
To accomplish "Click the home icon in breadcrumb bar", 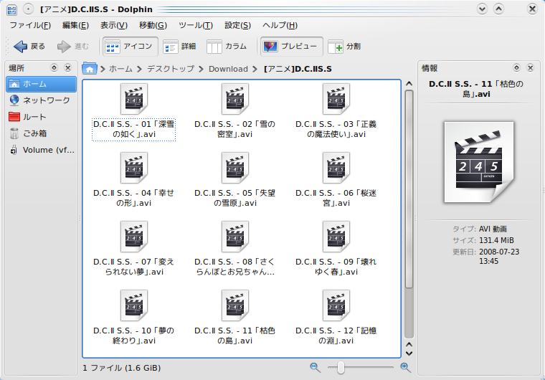I will [90, 69].
